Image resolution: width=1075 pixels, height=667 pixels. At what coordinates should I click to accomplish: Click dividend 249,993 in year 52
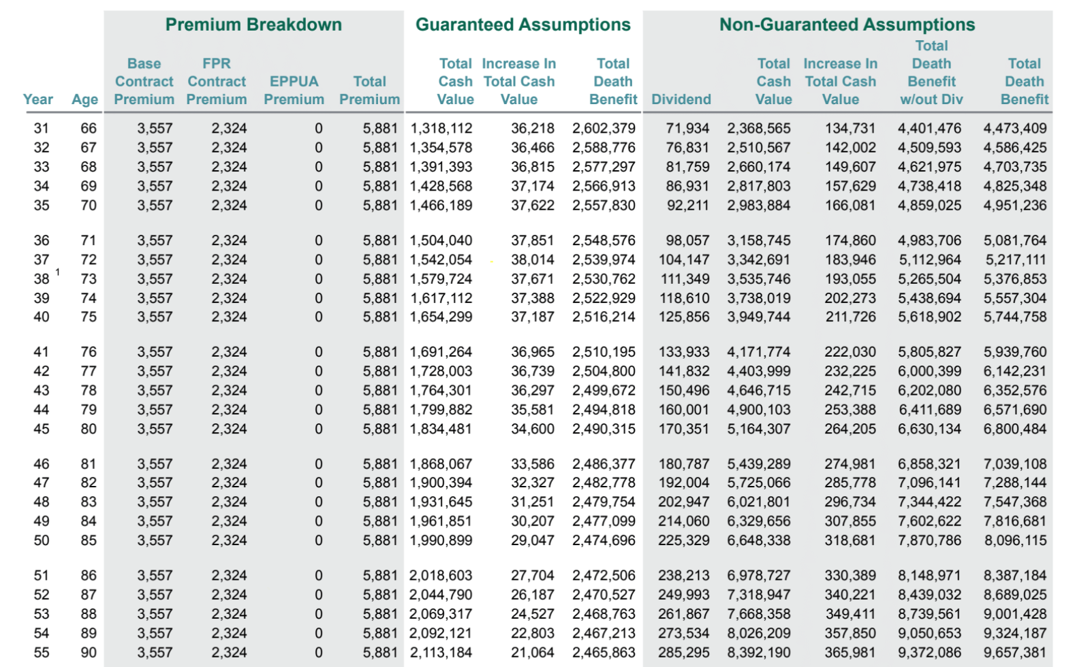point(684,595)
